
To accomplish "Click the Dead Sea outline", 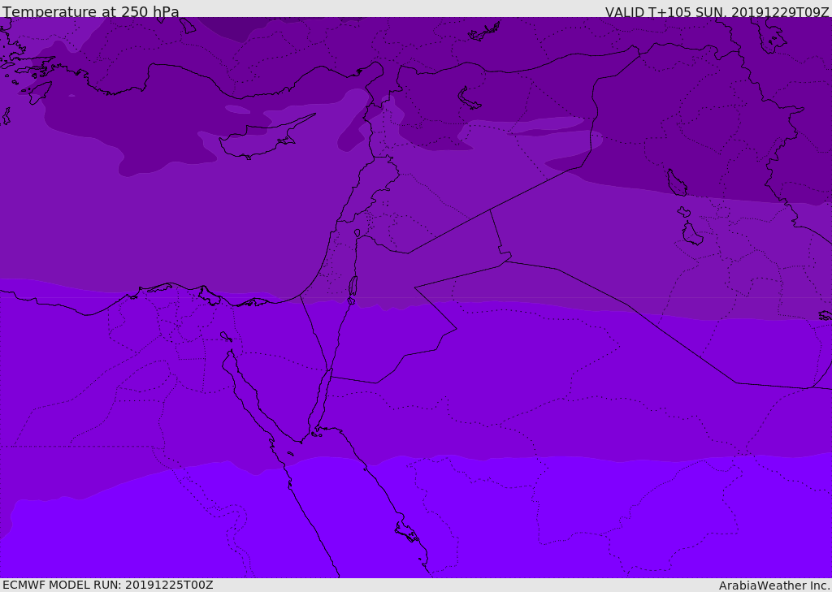I will 353,286.
